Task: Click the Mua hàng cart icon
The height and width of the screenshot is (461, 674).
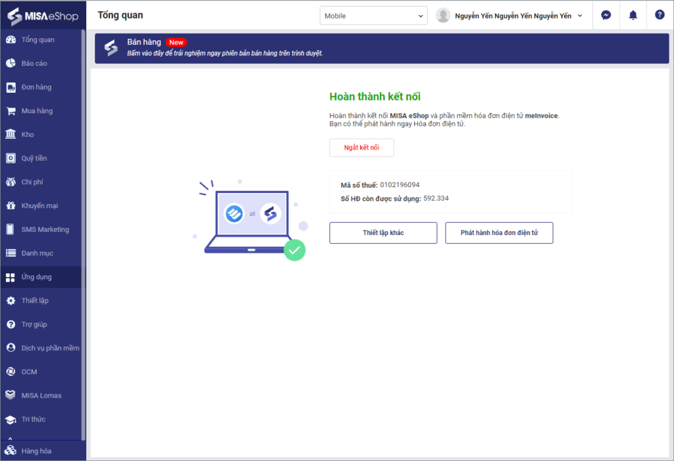Action: [11, 111]
